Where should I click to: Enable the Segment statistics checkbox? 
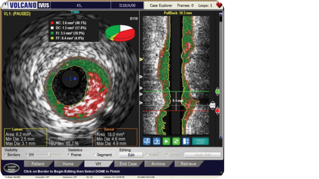point(95,154)
